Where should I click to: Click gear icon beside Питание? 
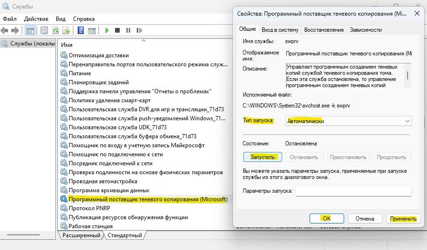coord(64,73)
